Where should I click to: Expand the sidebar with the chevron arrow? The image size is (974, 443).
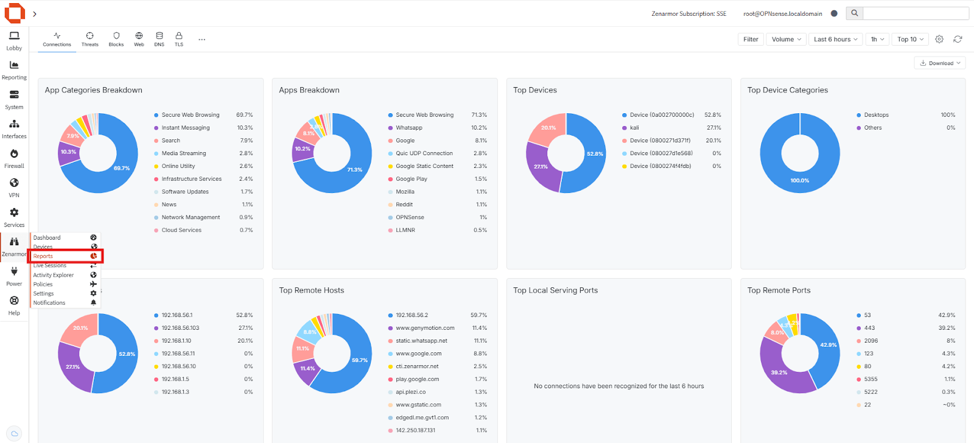click(35, 13)
